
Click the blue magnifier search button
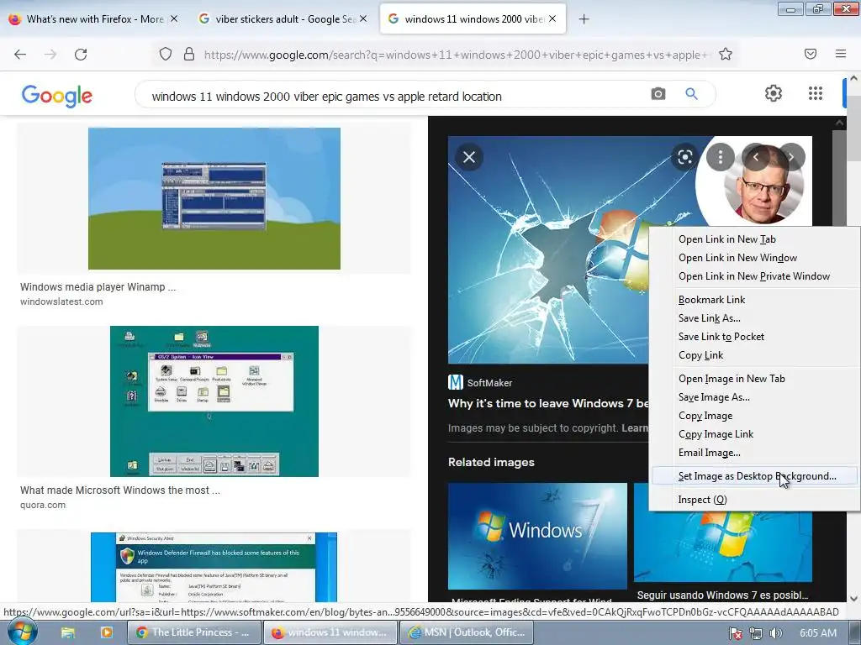point(691,94)
